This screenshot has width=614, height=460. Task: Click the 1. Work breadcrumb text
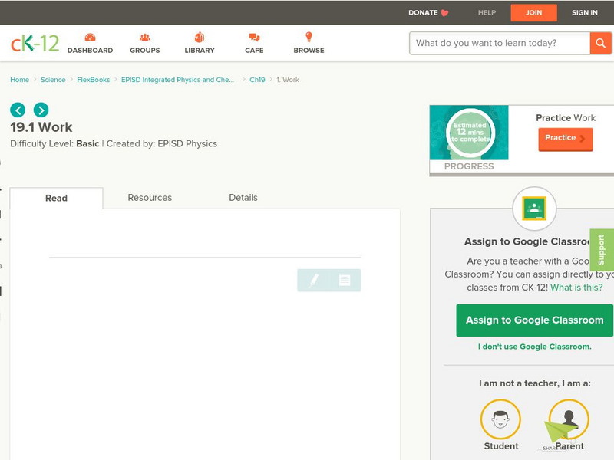(x=288, y=80)
